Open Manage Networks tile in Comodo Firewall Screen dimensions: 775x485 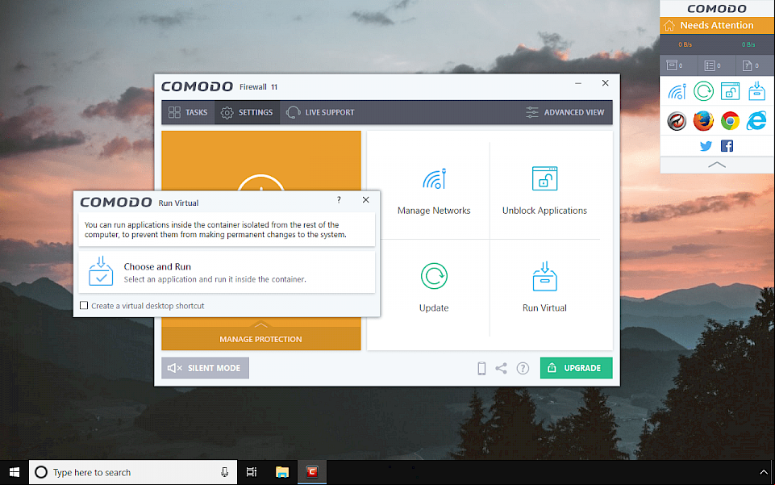pyautogui.click(x=434, y=191)
